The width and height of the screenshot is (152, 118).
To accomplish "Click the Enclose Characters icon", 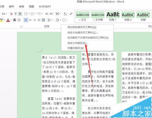I will point(19,20).
